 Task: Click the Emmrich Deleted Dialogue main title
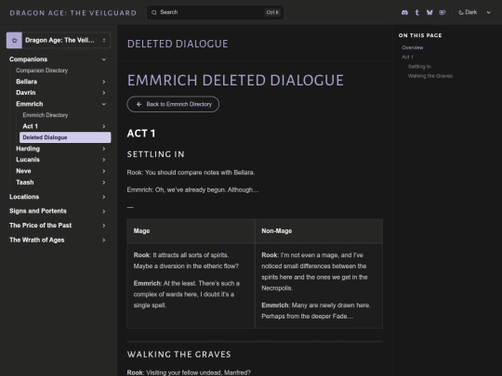235,80
